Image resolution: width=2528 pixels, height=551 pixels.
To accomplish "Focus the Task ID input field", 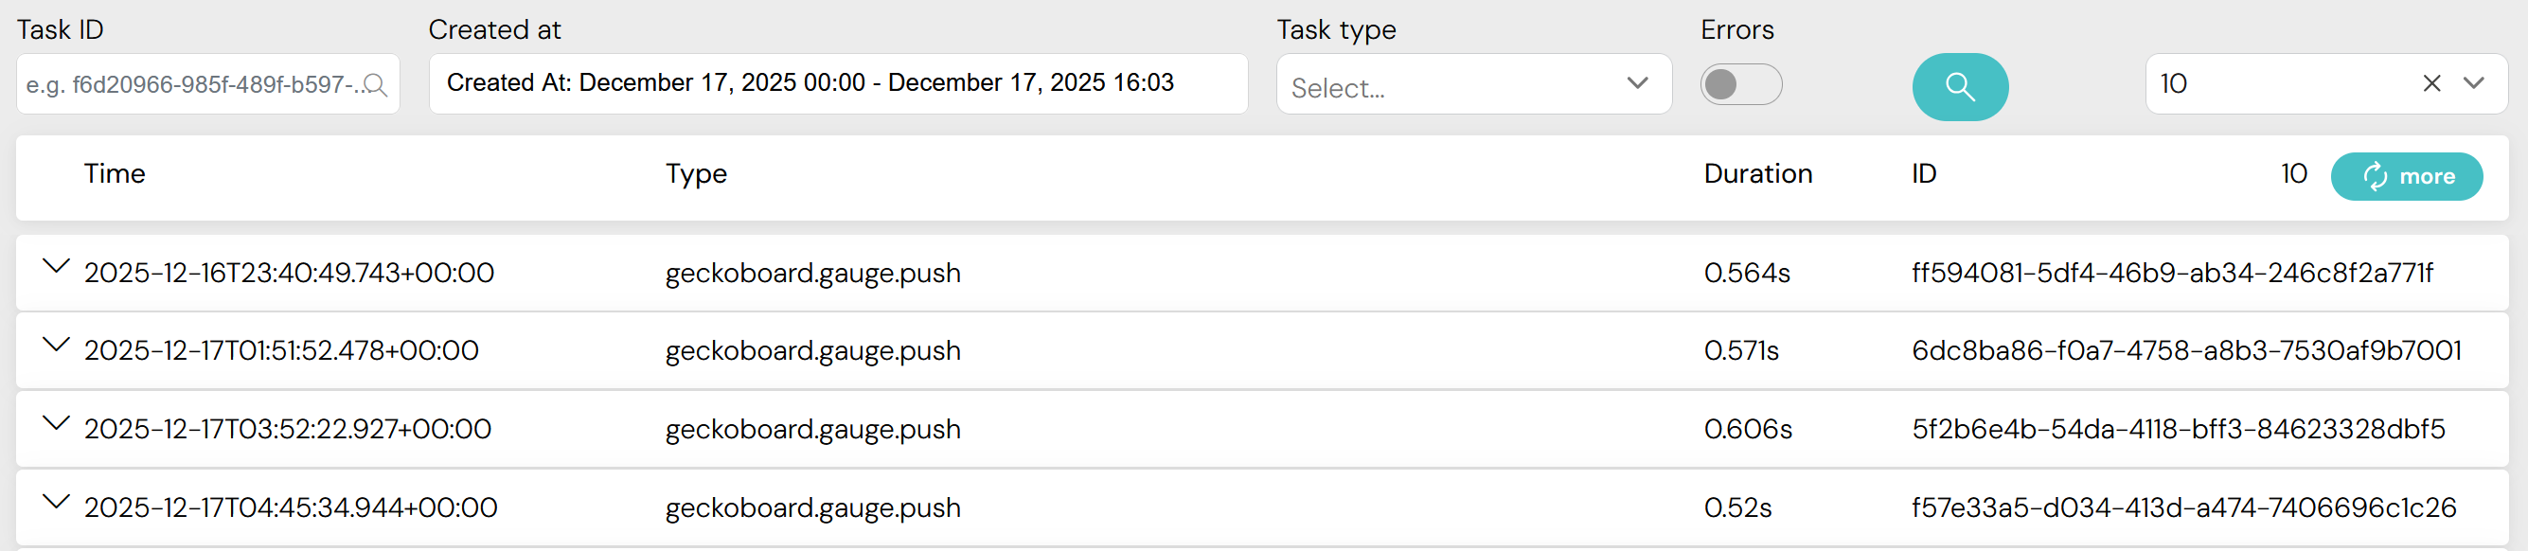I will tap(191, 84).
